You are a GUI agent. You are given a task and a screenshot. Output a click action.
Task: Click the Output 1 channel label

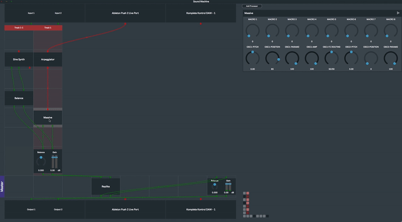[x=31, y=209]
